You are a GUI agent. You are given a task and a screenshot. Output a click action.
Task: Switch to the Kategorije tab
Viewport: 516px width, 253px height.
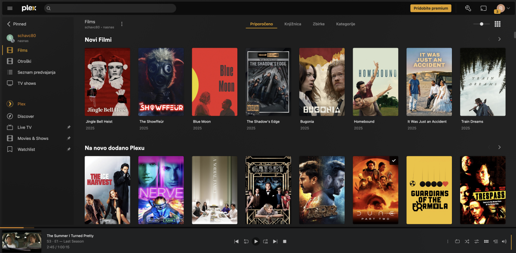345,24
